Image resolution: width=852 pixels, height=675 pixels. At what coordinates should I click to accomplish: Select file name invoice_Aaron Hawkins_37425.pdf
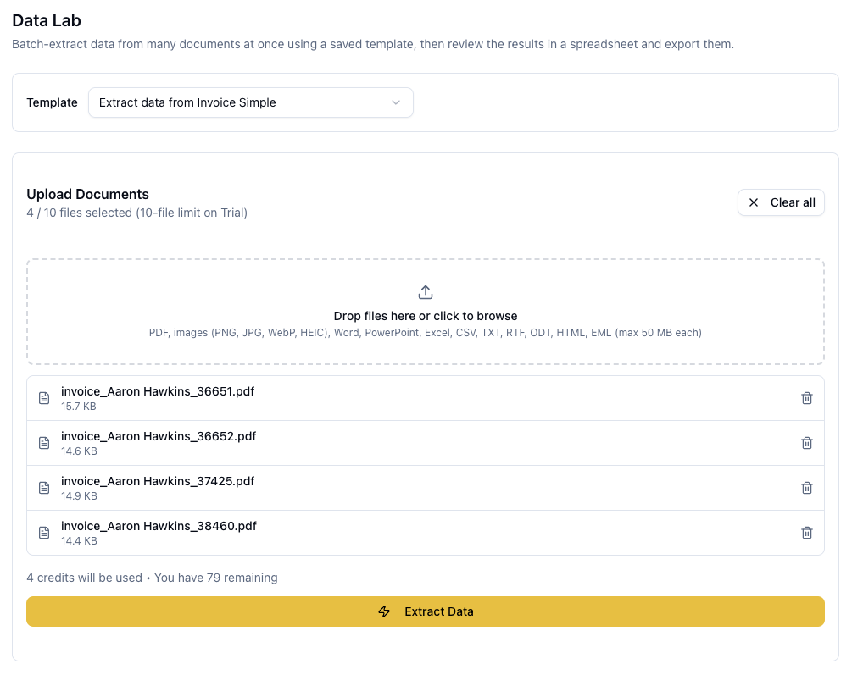pyautogui.click(x=158, y=481)
